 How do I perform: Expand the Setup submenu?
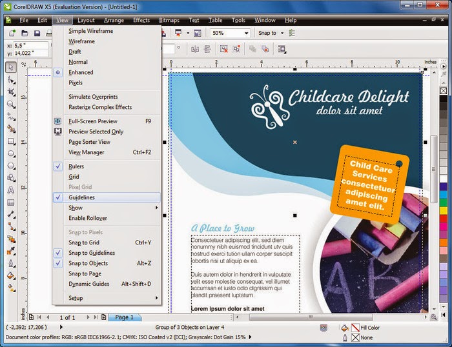tap(107, 298)
